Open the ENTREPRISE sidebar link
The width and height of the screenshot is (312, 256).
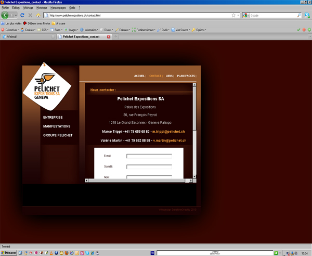tap(53, 117)
